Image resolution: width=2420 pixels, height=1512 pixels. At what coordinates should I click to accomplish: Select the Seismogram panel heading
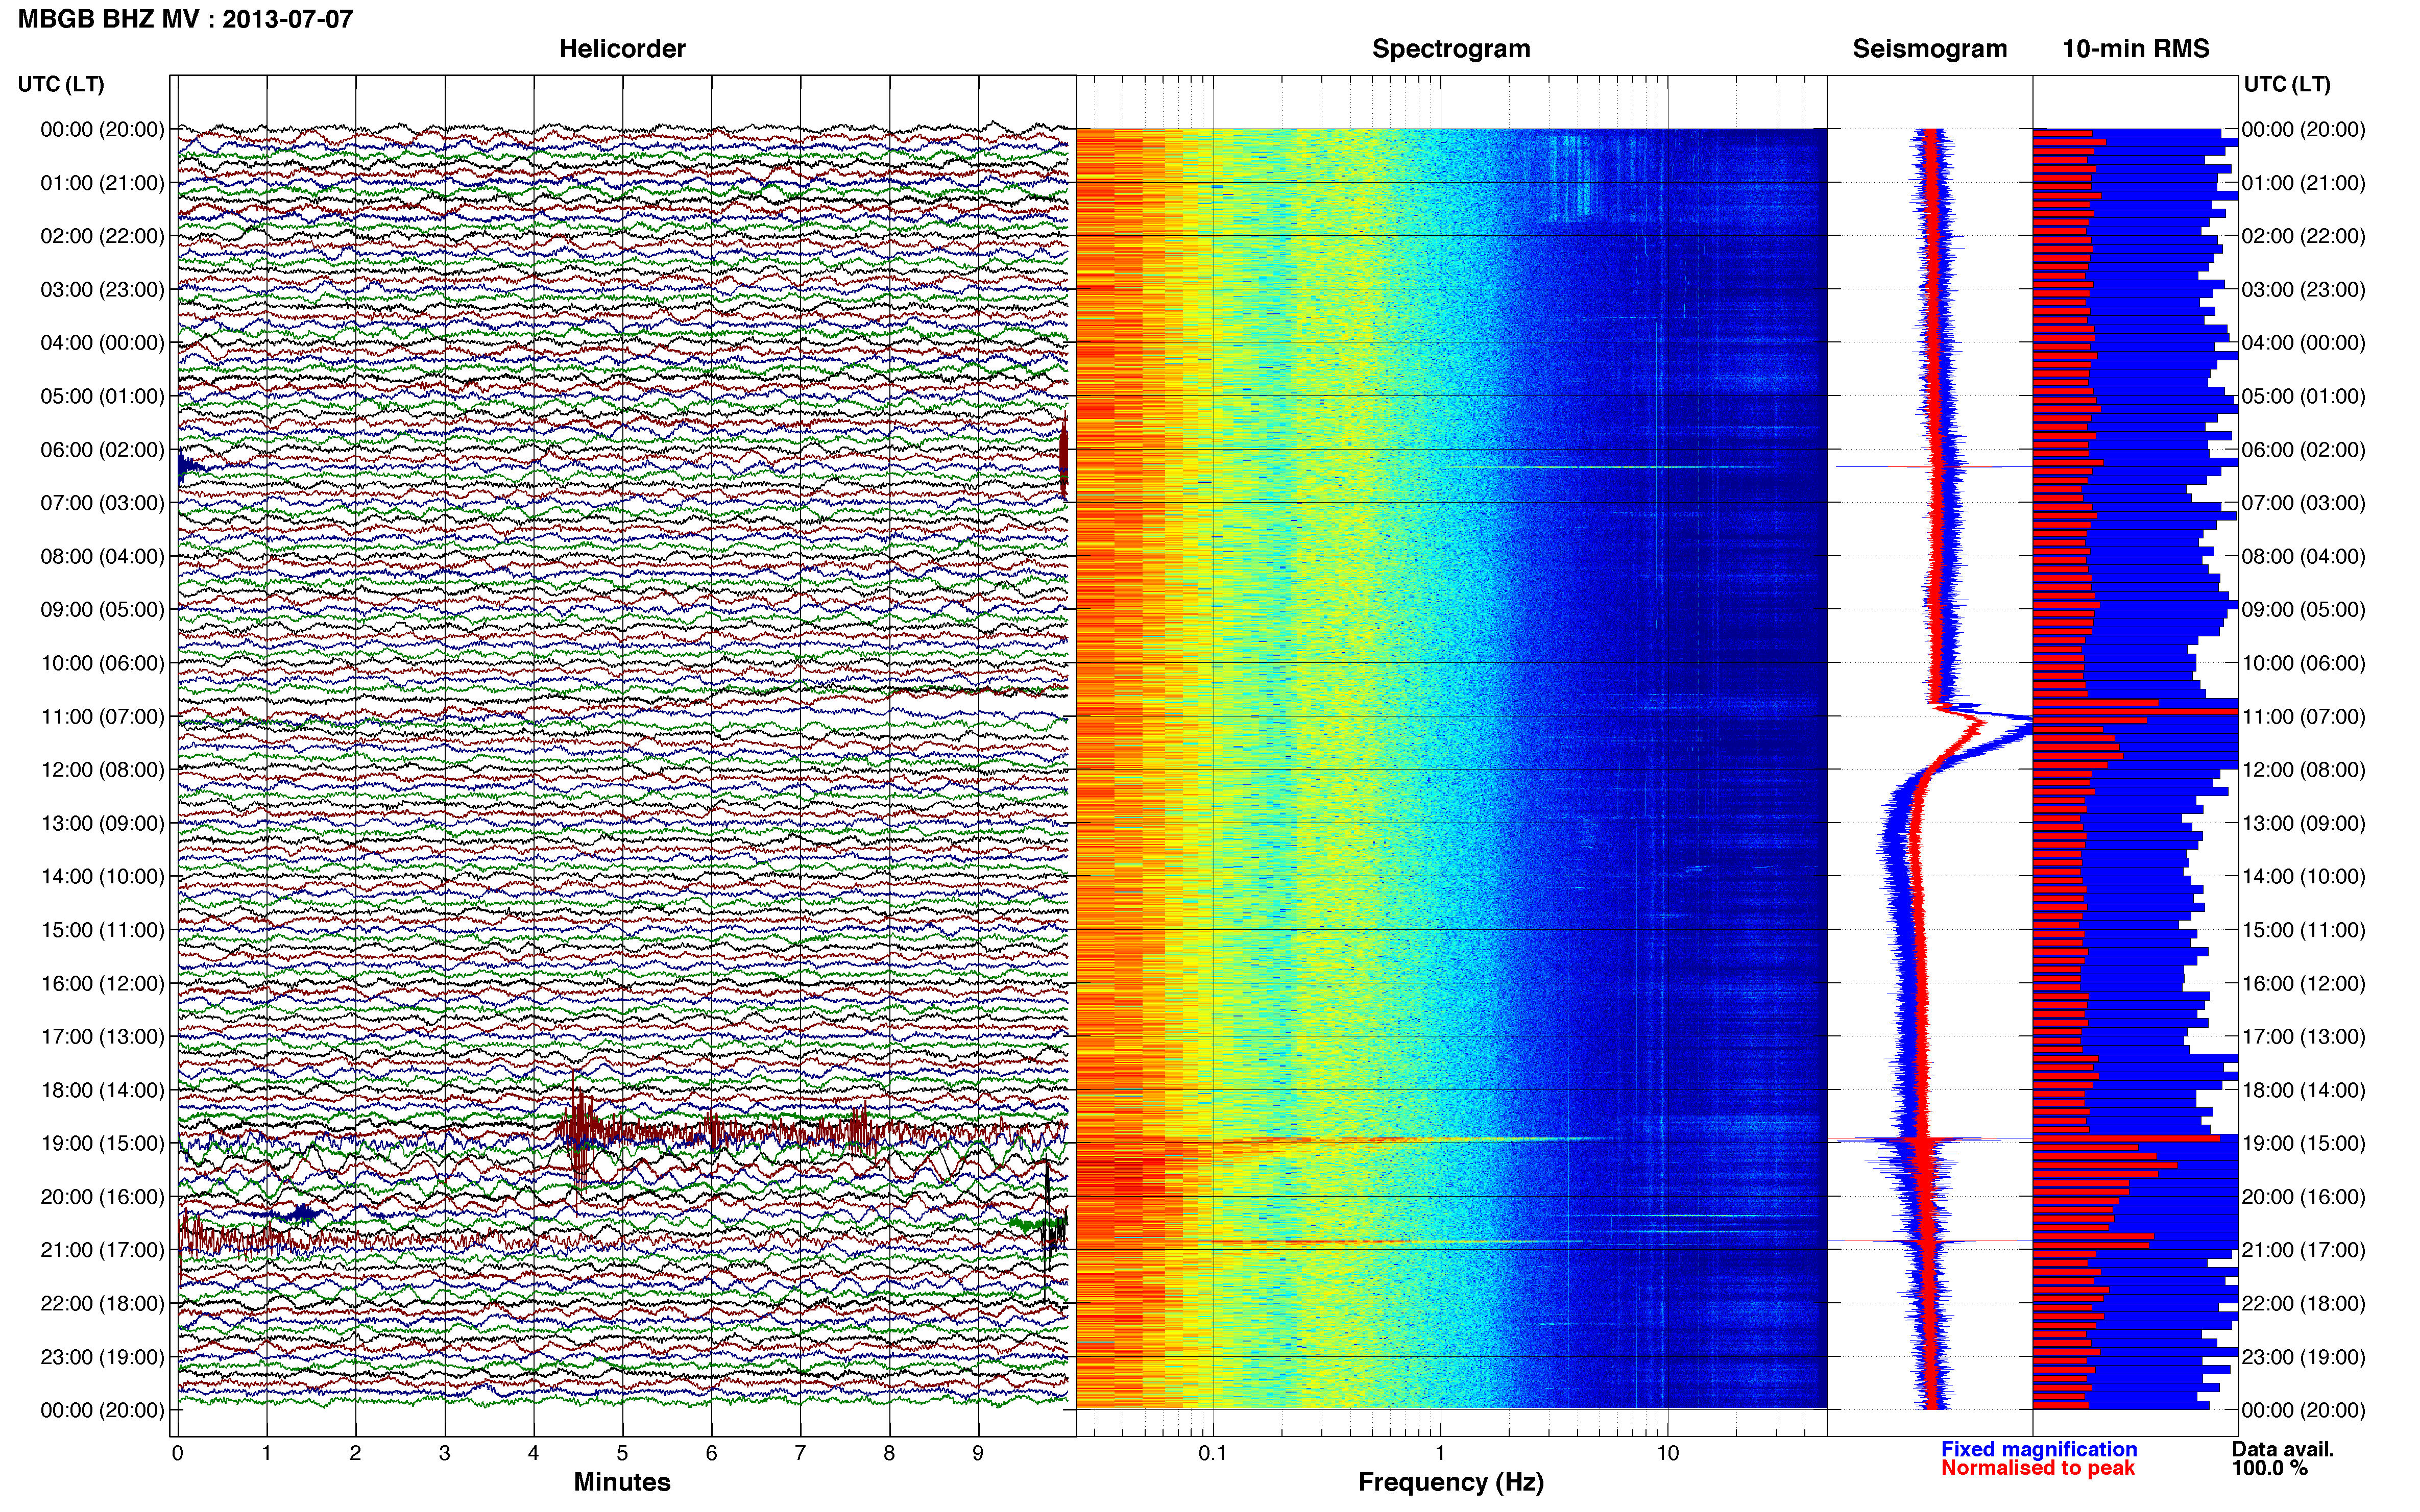point(1930,49)
